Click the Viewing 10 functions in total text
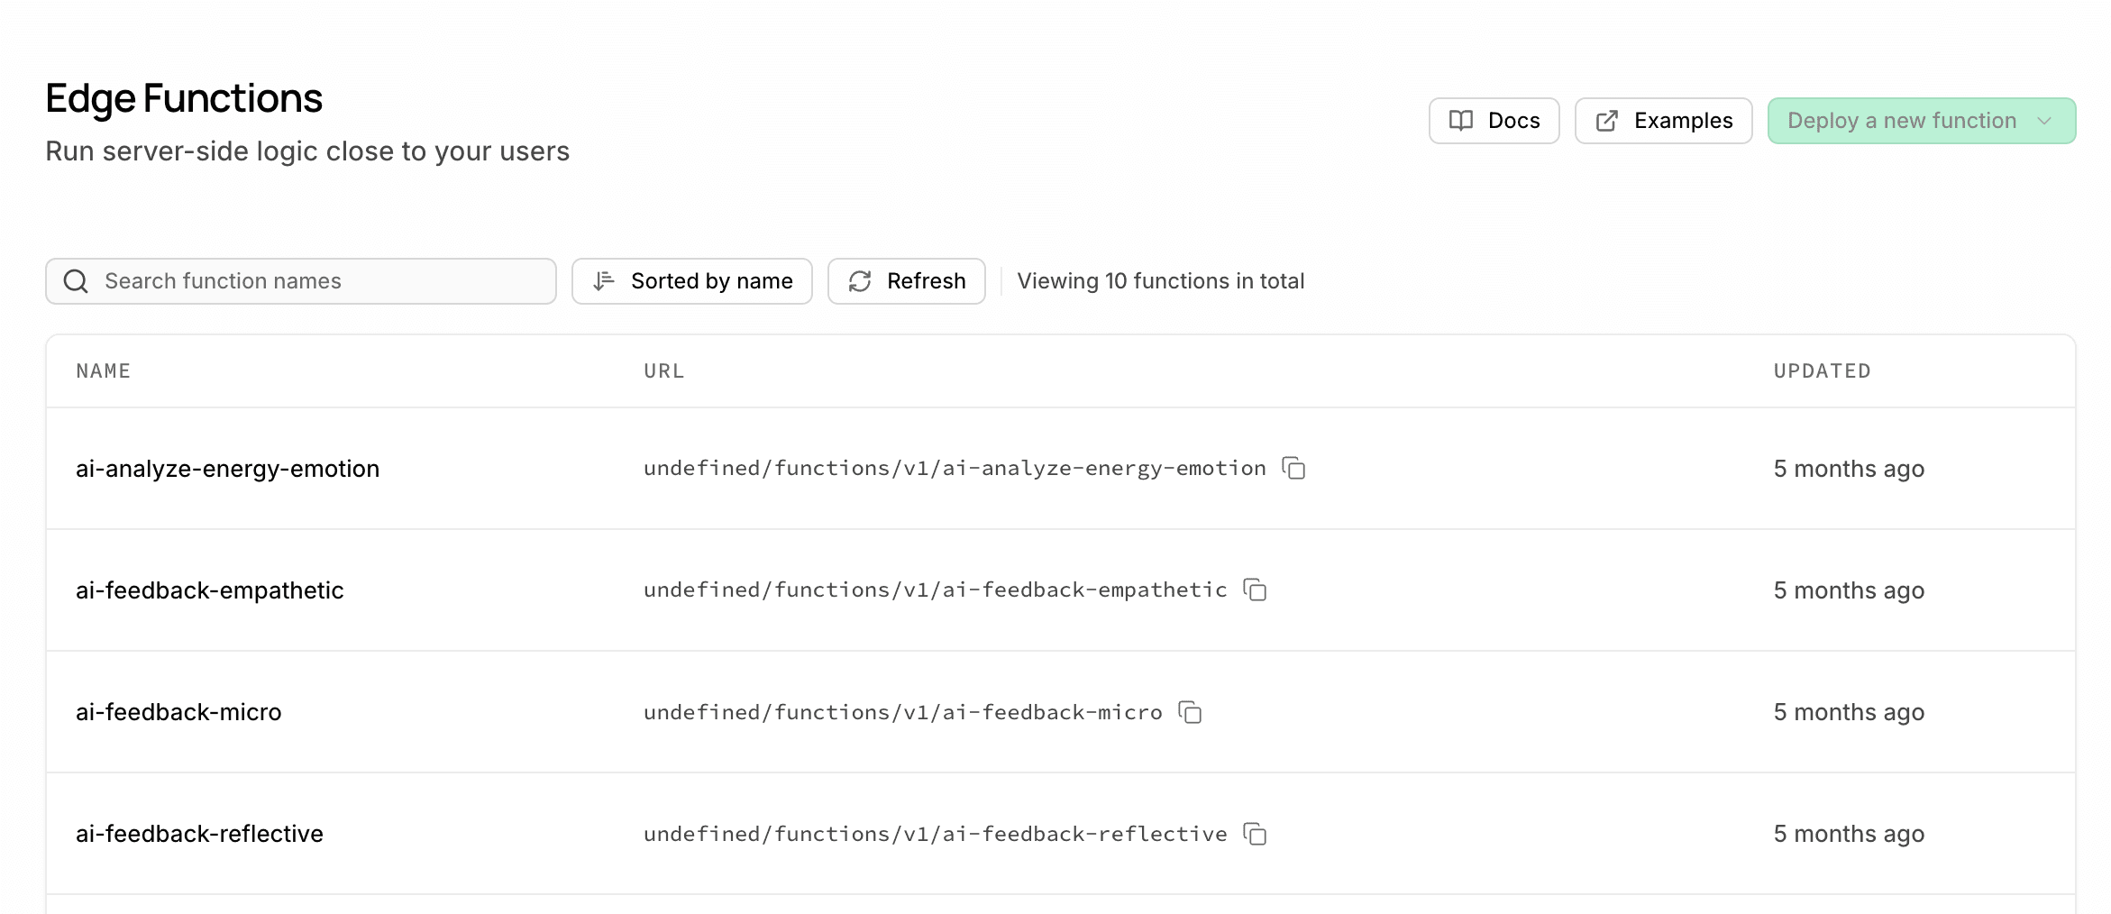Viewport: 2111px width, 914px height. coord(1160,281)
